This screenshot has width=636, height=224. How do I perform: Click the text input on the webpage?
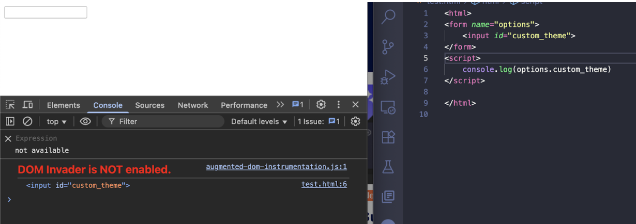(x=46, y=12)
